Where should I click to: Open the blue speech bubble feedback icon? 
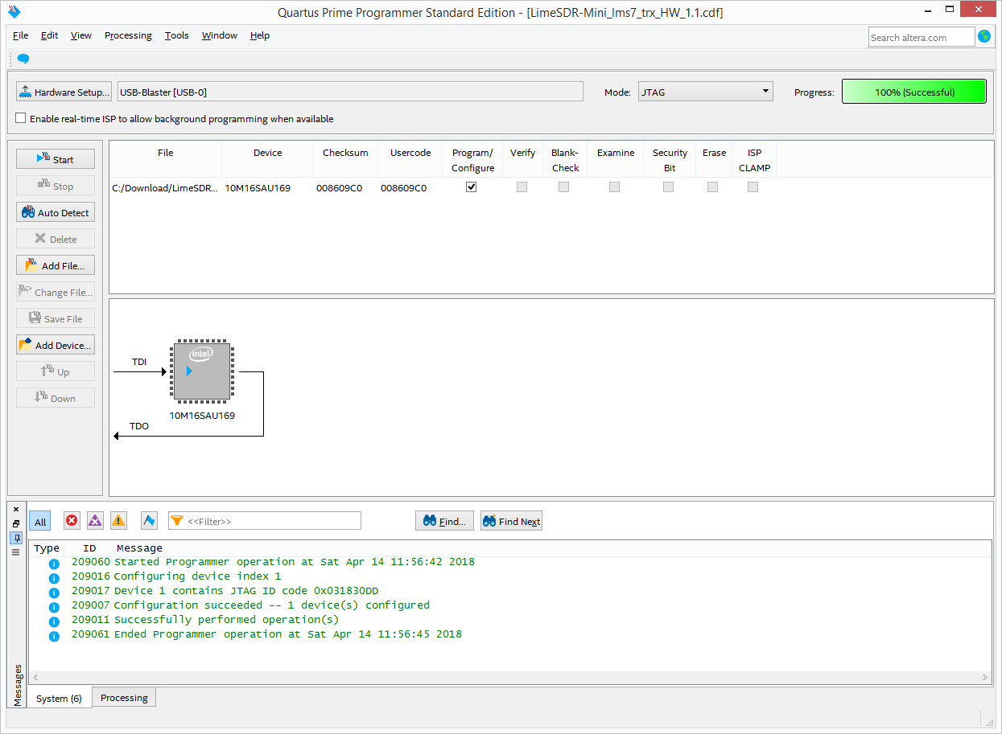click(23, 59)
